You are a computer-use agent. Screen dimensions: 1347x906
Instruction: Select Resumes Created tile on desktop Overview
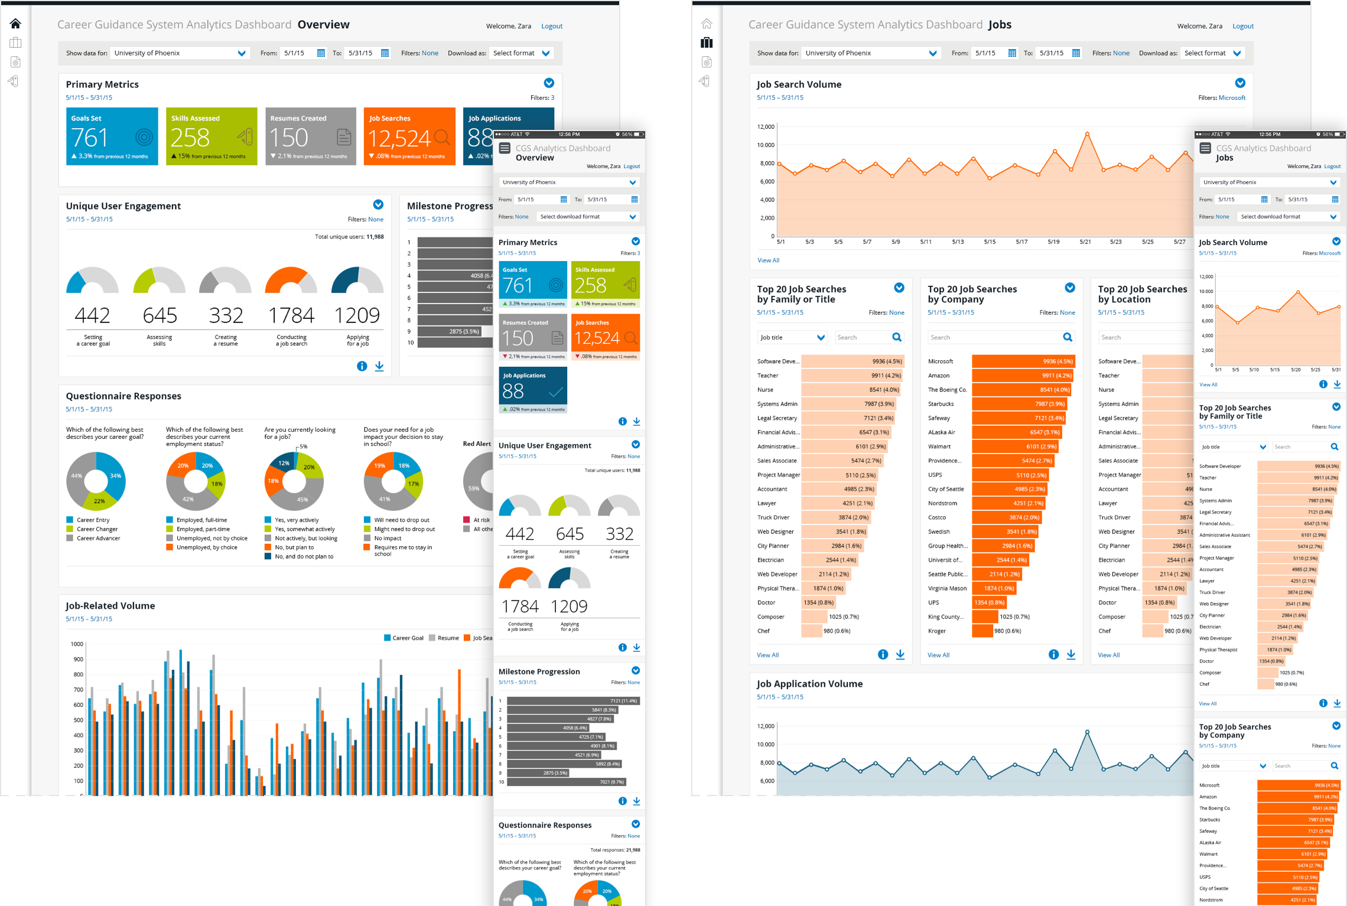pyautogui.click(x=311, y=136)
